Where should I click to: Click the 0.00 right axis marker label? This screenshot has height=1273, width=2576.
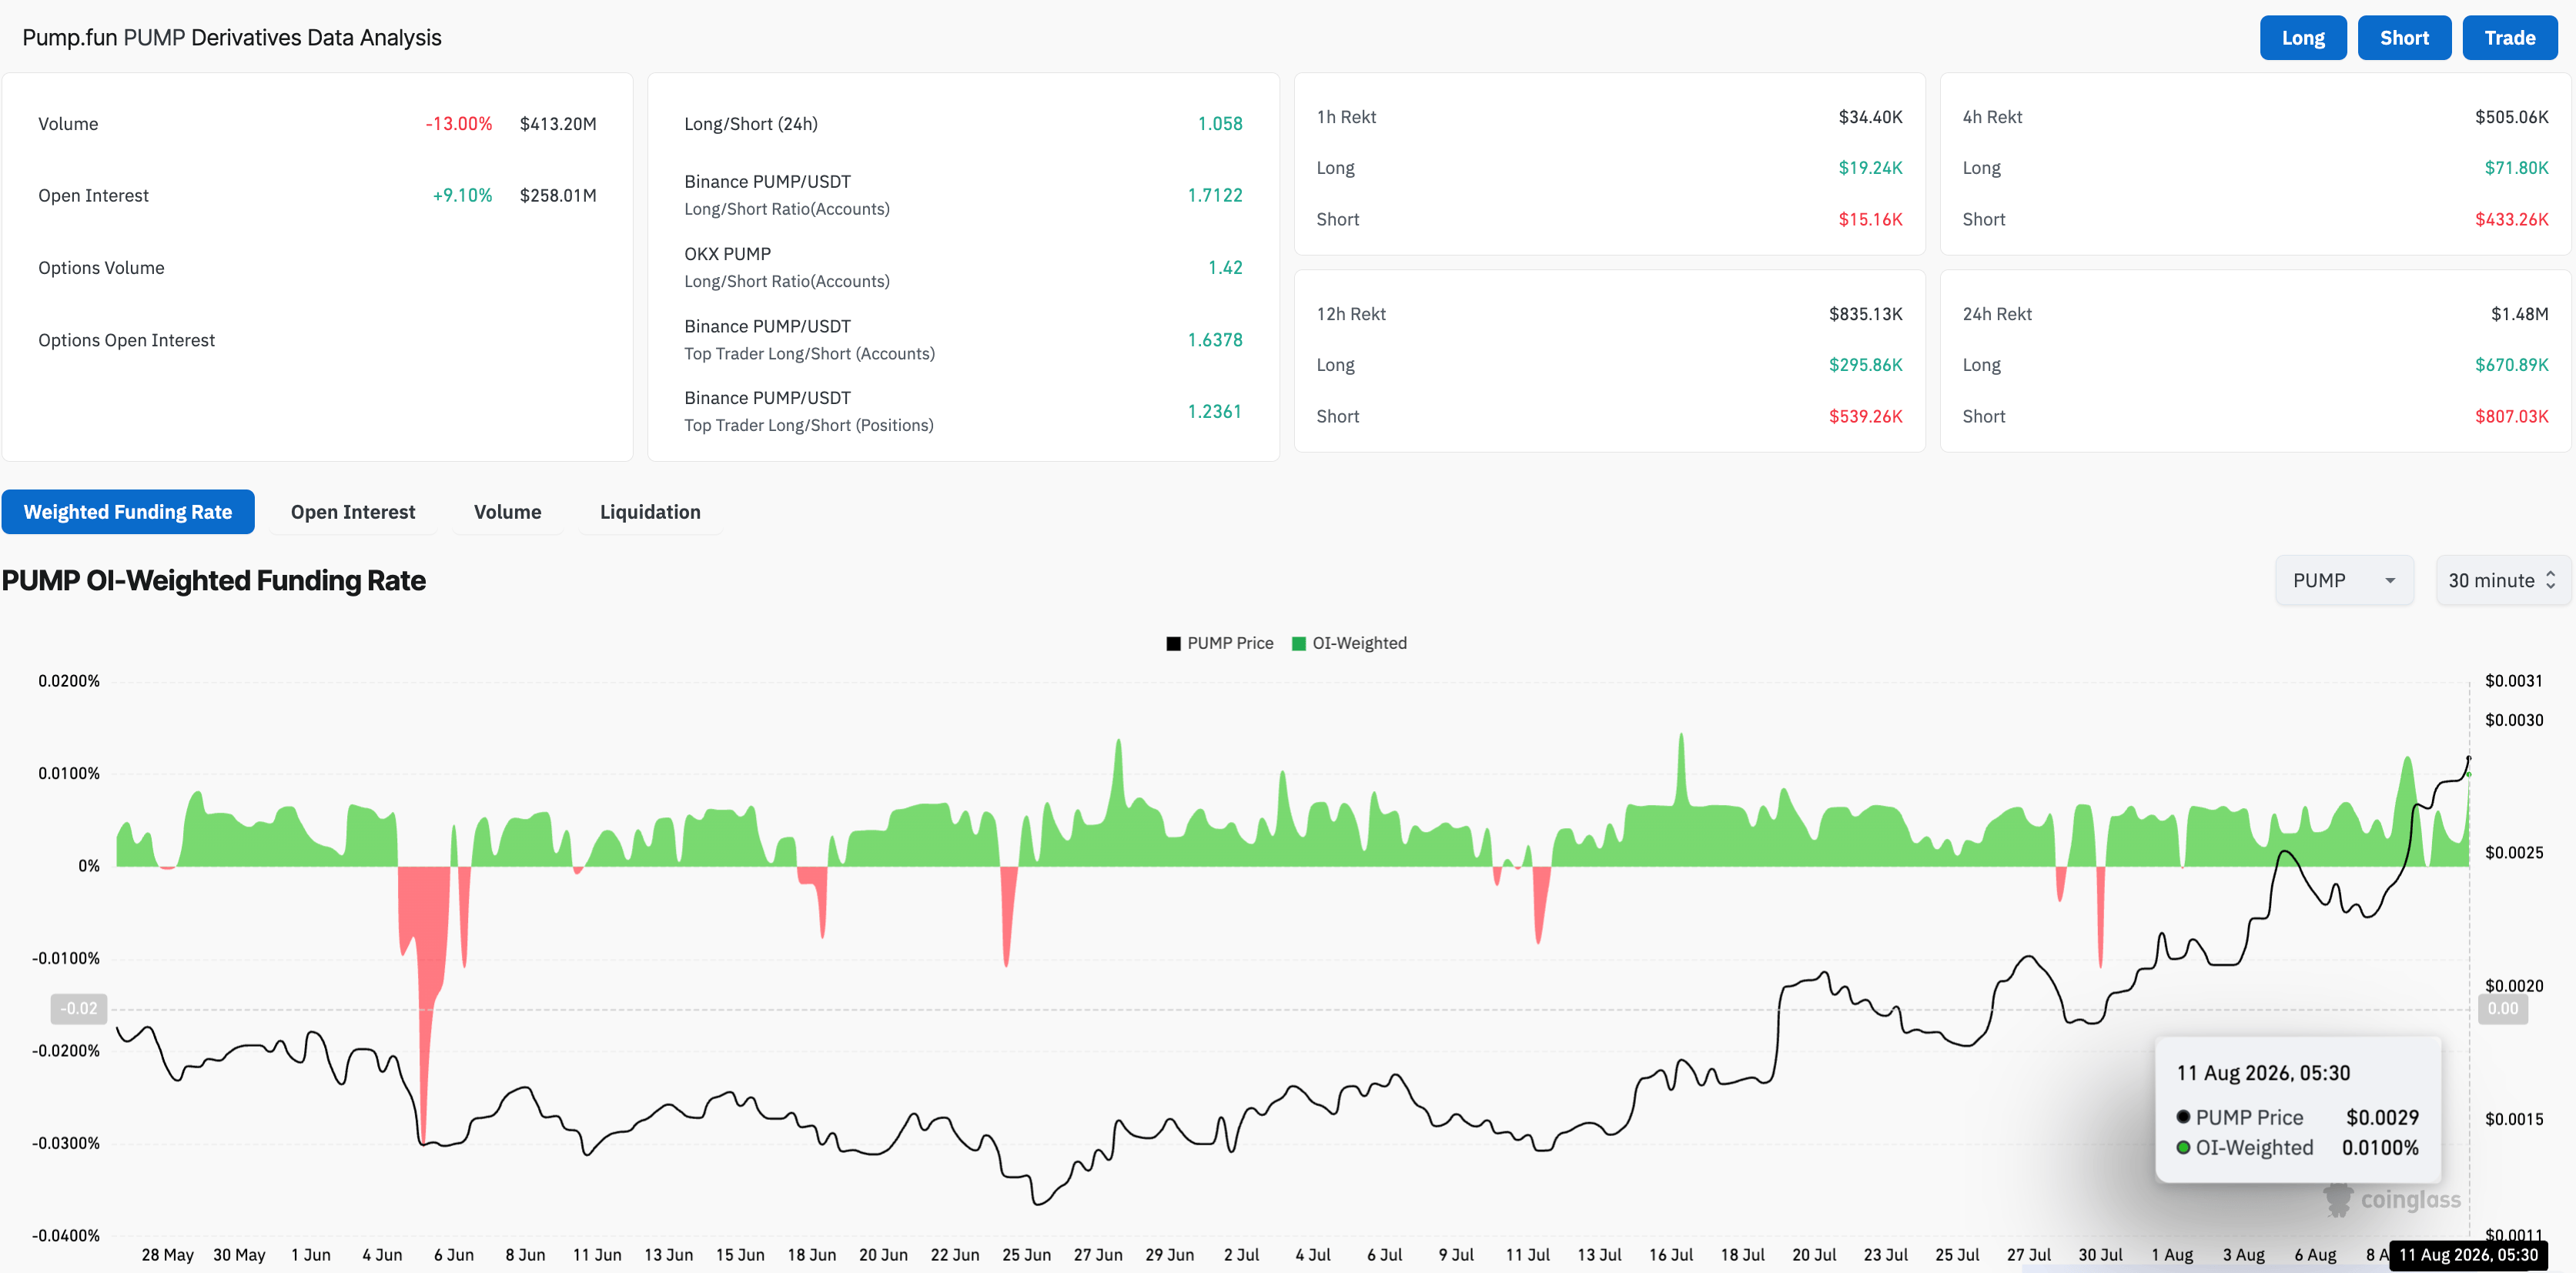click(x=2502, y=1009)
